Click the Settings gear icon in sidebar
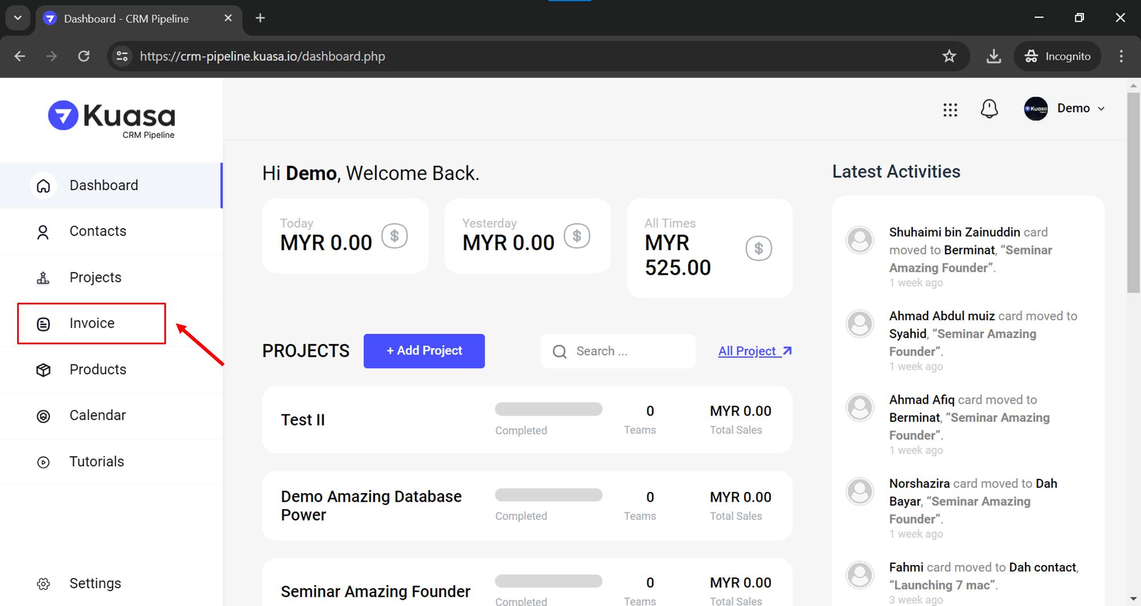This screenshot has width=1141, height=606. 43,584
